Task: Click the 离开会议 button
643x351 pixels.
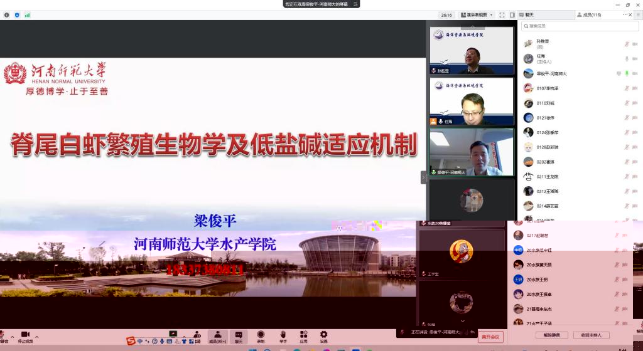Action: tap(490, 337)
